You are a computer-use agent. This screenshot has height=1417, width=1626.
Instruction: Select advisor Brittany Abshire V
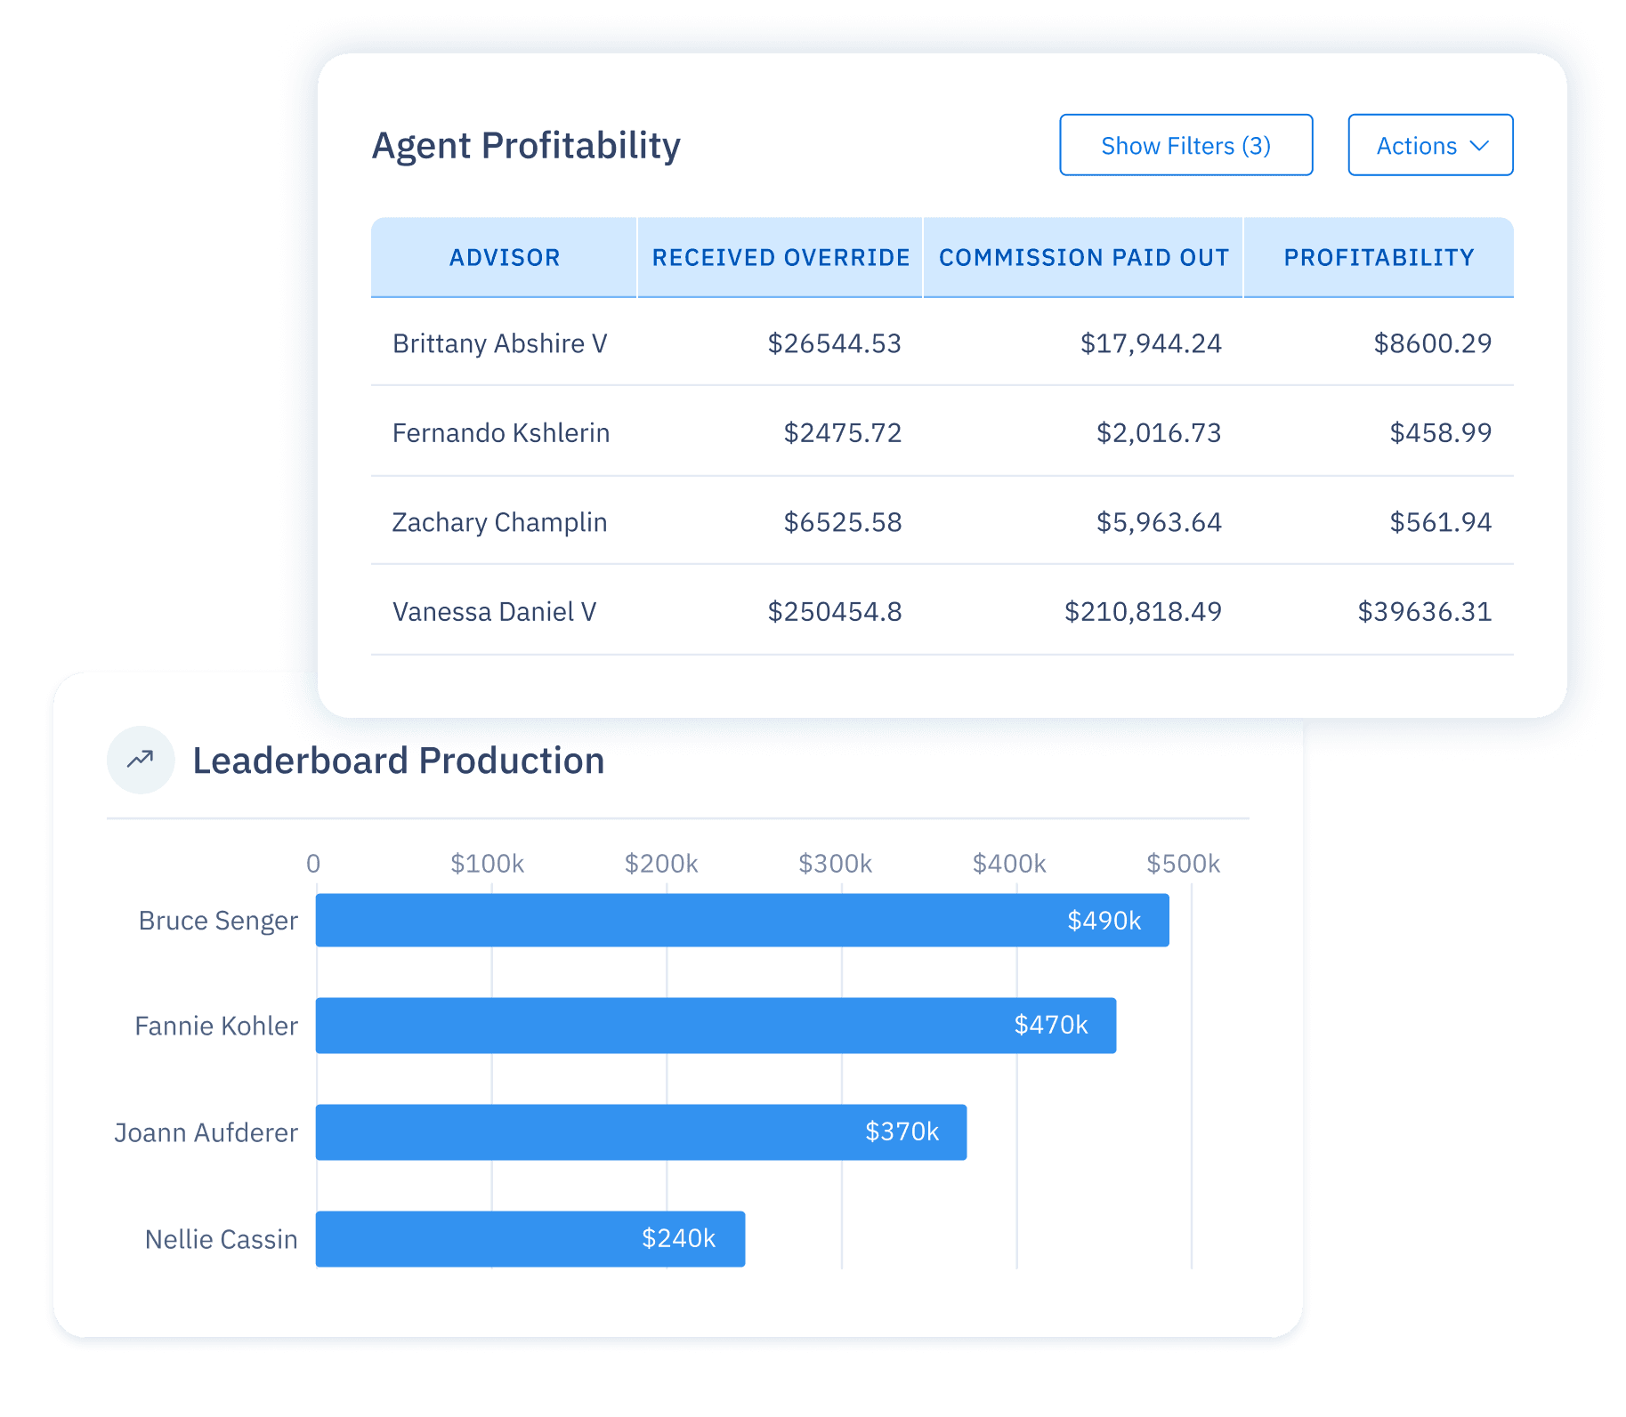(499, 344)
